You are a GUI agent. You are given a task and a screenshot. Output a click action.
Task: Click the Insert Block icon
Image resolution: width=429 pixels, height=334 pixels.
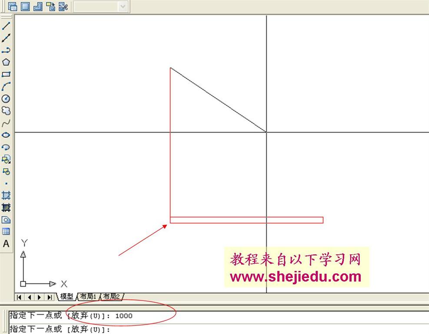click(6, 159)
